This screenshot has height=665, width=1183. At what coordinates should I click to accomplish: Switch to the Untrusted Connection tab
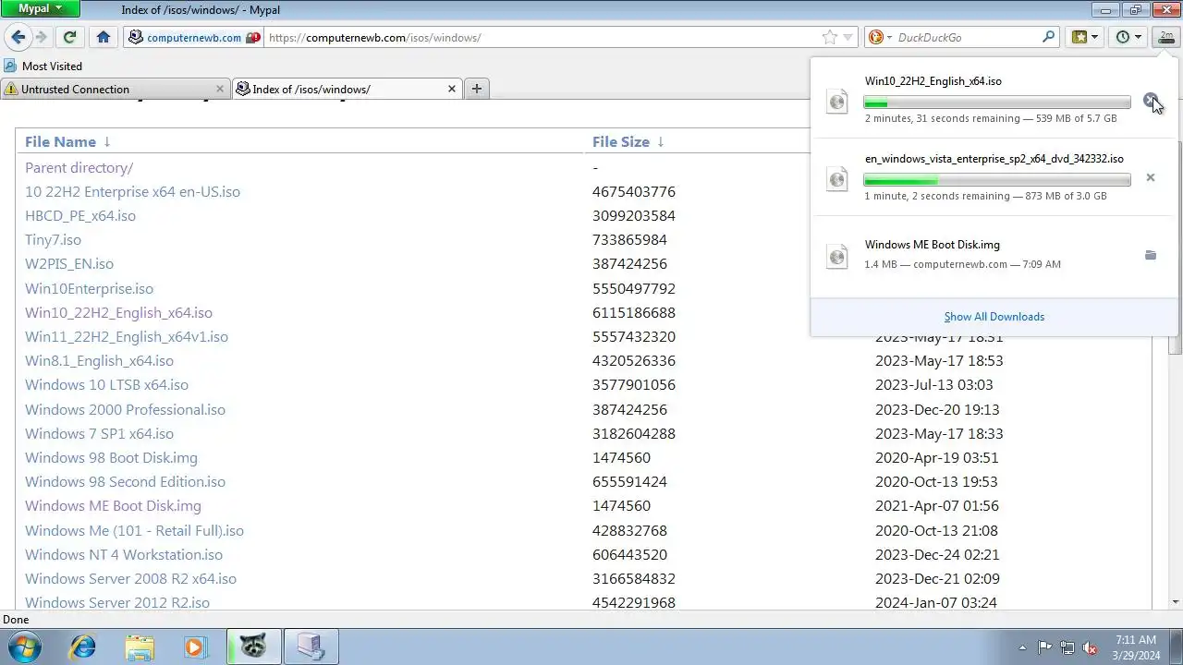pyautogui.click(x=114, y=90)
